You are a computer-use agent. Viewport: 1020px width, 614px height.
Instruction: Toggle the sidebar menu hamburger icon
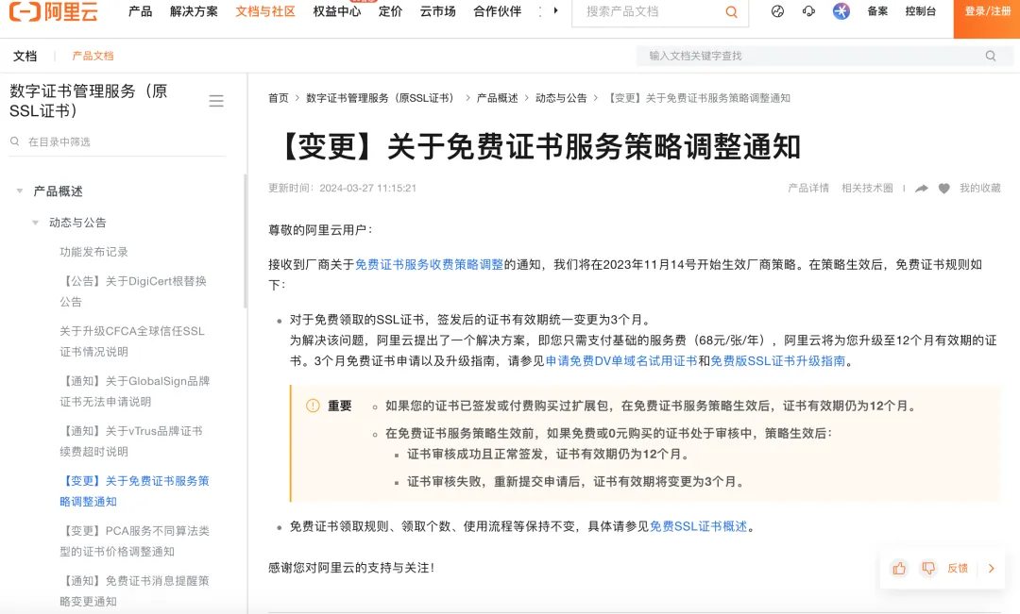216,101
